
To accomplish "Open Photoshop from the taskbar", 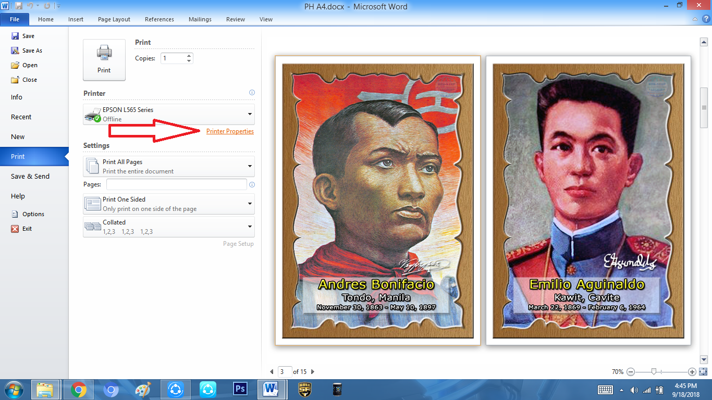I will 240,390.
